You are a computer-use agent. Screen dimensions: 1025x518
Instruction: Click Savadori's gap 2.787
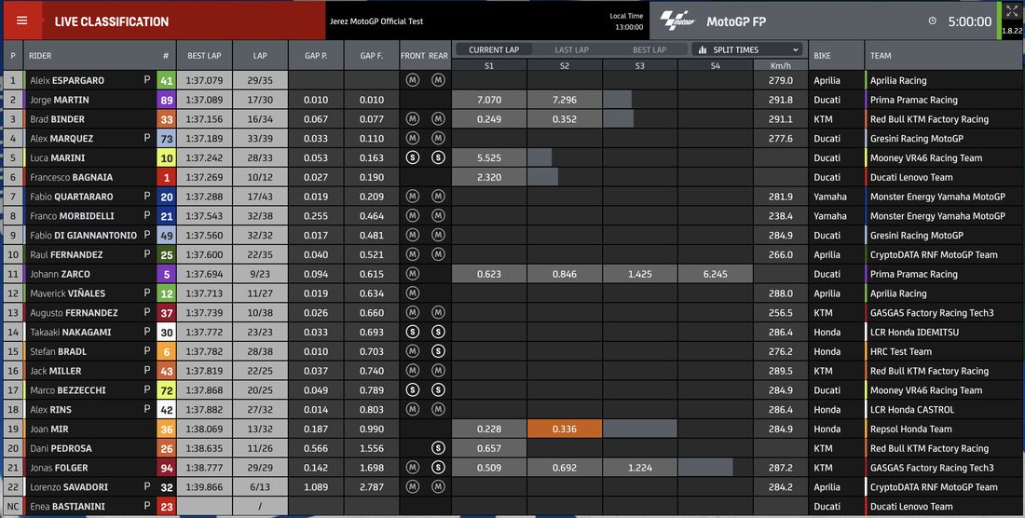pyautogui.click(x=371, y=486)
